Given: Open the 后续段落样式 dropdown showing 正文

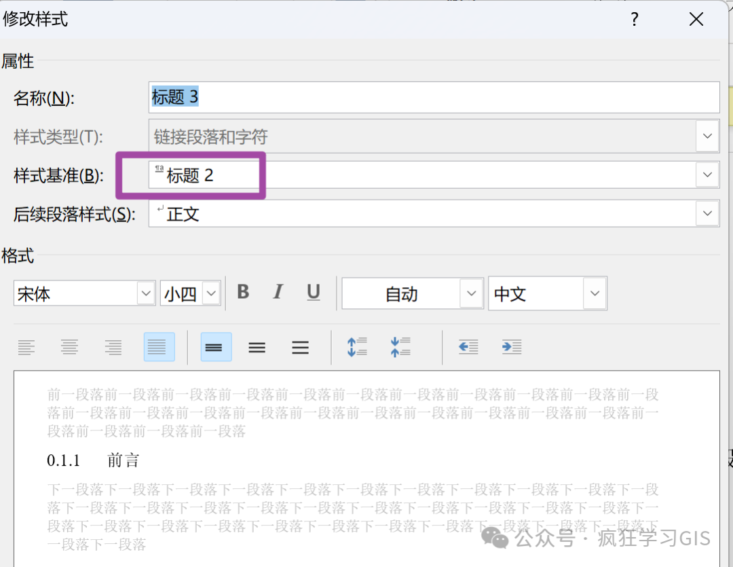Looking at the screenshot, I should pos(707,213).
